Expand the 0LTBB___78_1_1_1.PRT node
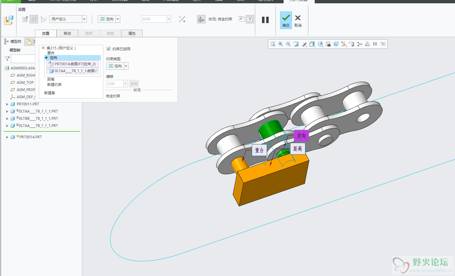The image size is (455, 276). pyautogui.click(x=7, y=119)
